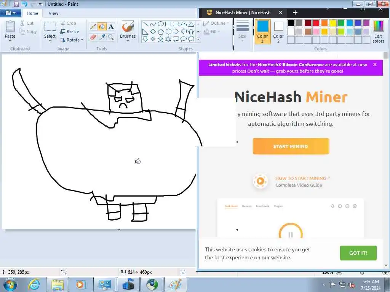Click the play icon for video guide

261,181
